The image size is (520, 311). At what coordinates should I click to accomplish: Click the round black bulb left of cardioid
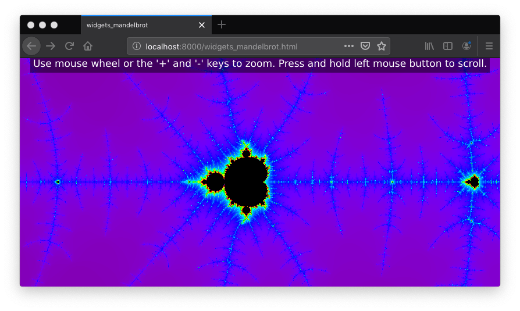(x=215, y=183)
